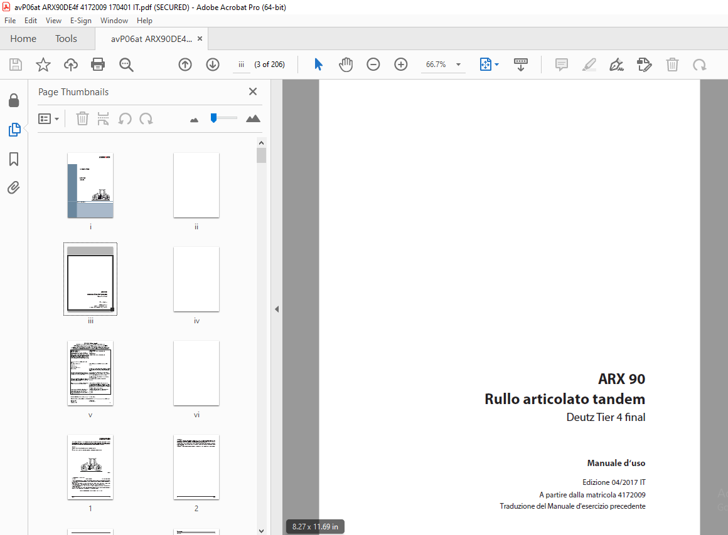728x535 pixels.
Task: Click the 66.7% zoom value field
Action: pos(436,65)
